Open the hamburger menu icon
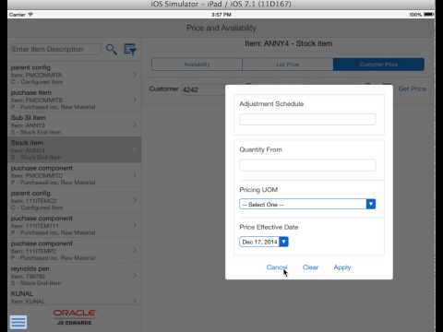Image resolution: width=443 pixels, height=332 pixels. click(18, 322)
